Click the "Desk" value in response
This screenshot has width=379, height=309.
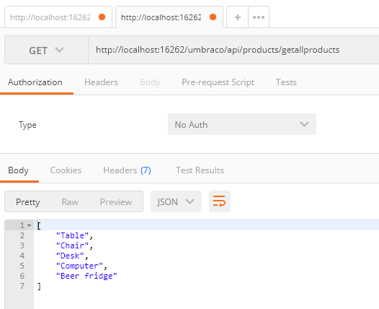point(70,256)
